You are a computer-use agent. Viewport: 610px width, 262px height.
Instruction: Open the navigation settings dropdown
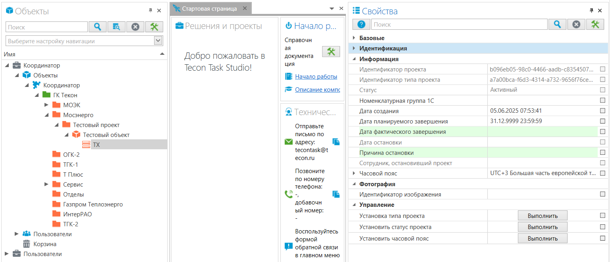point(158,41)
